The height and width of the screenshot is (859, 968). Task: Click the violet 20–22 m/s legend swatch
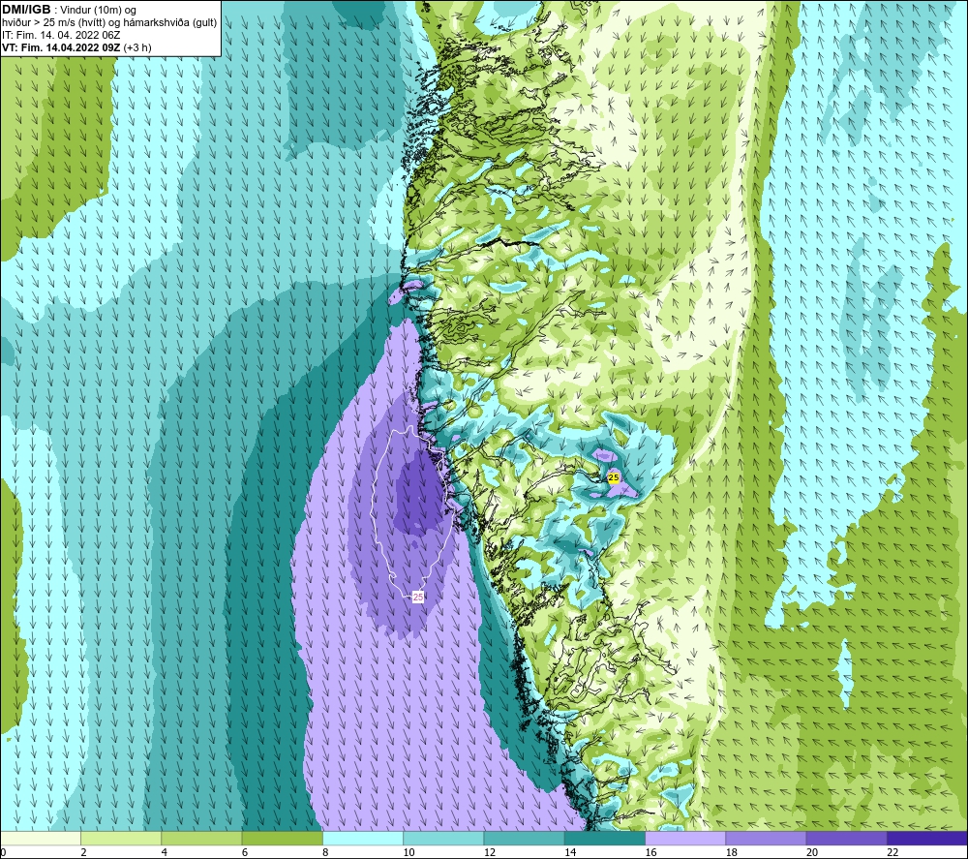(846, 838)
